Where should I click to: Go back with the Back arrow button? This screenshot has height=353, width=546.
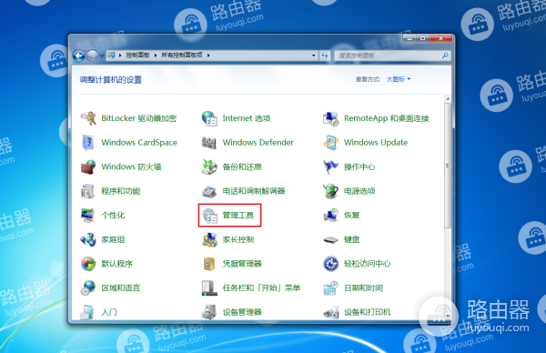click(79, 55)
